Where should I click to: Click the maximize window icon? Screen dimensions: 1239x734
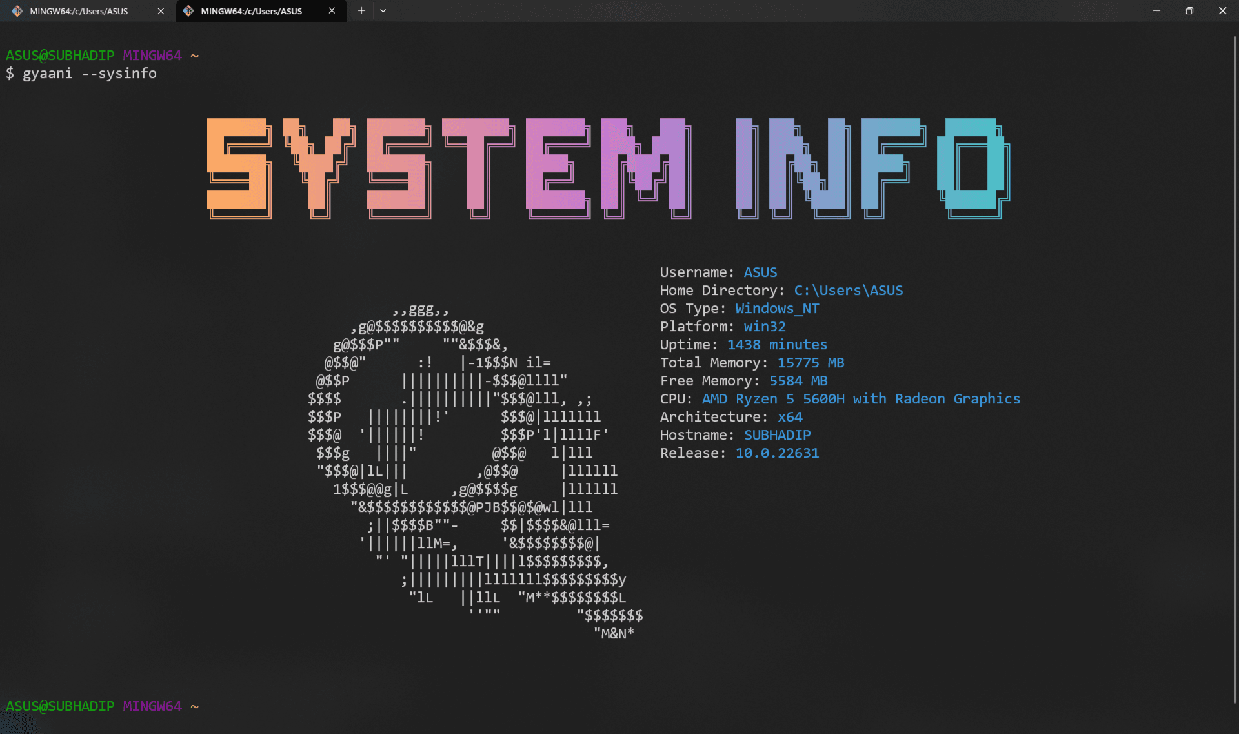[x=1189, y=10]
